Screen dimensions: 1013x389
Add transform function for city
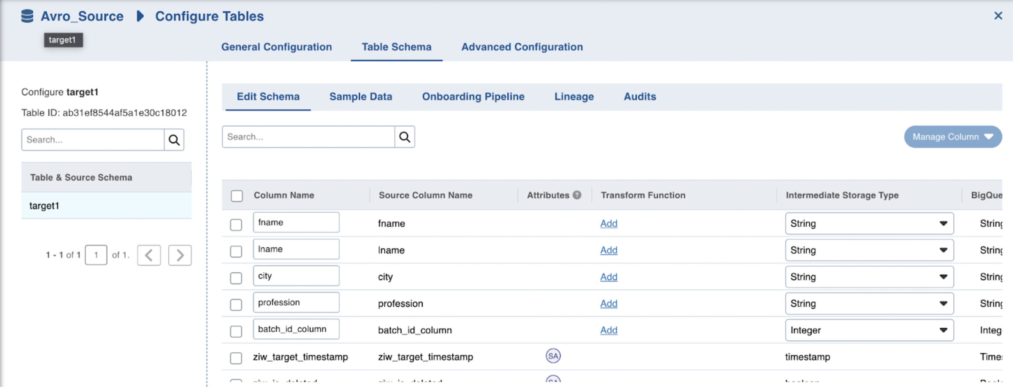tap(608, 277)
